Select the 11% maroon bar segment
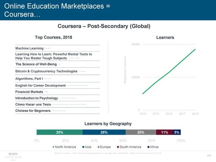216x162 pixels. click(x=165, y=132)
